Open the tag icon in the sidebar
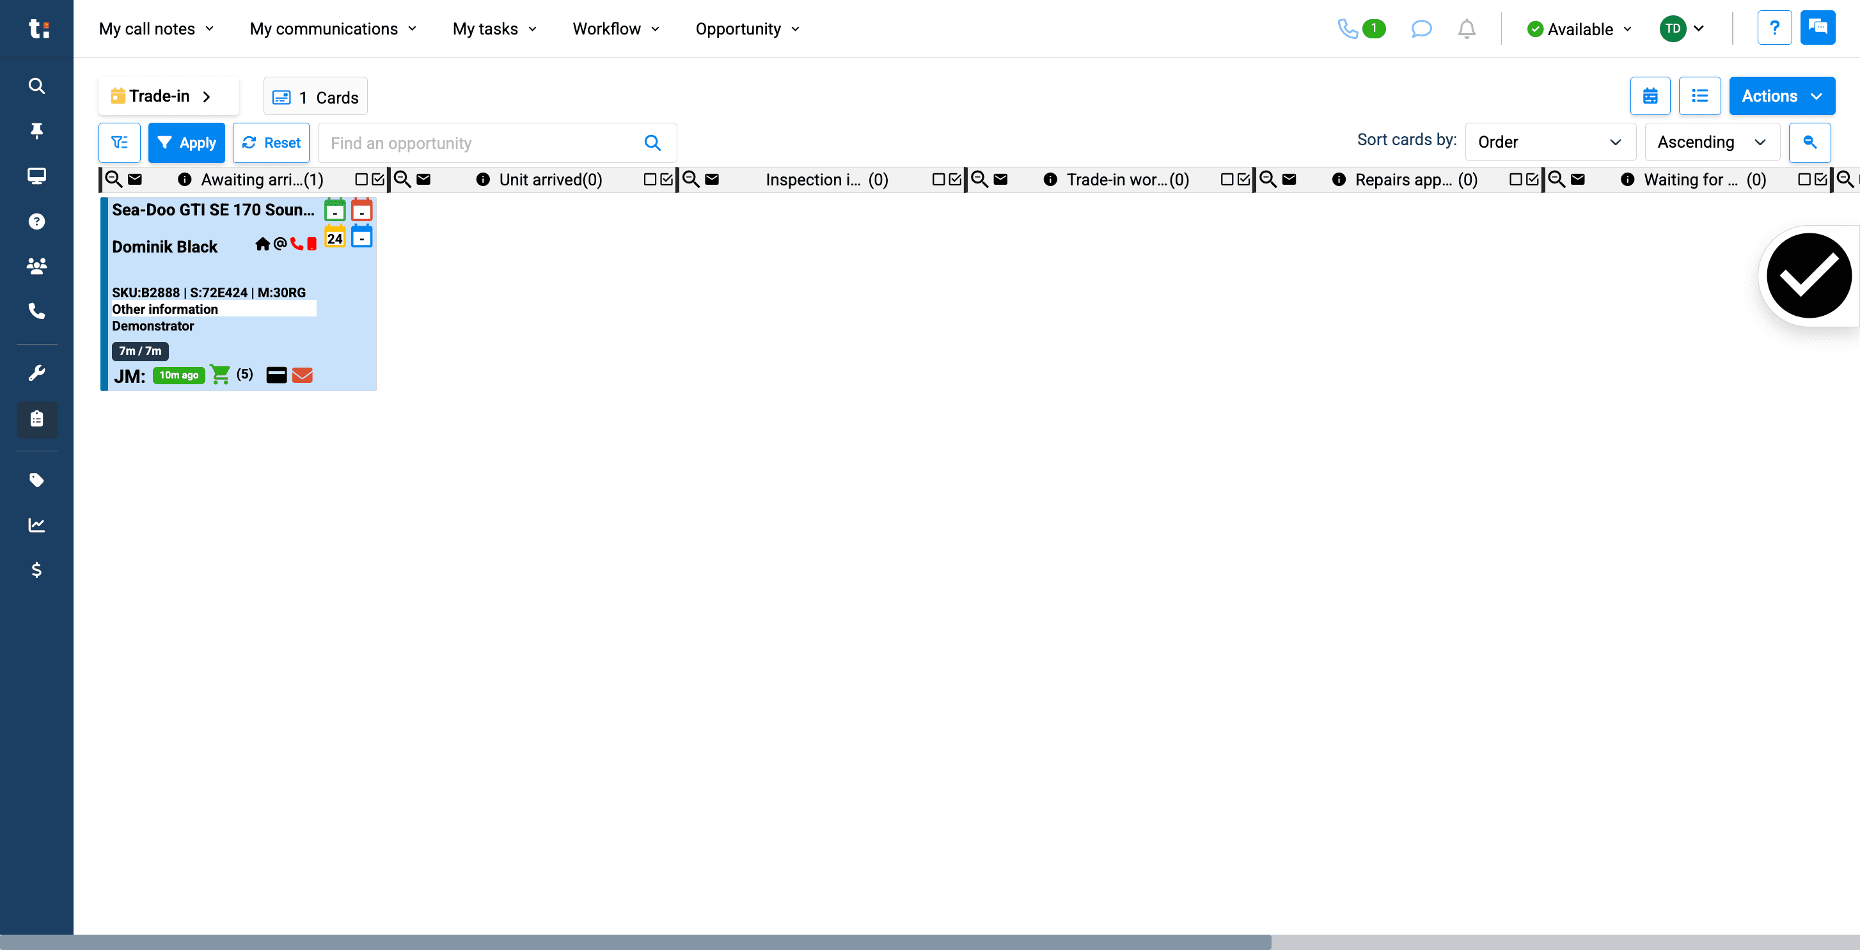Screen dimensions: 1860x950 (x=37, y=480)
